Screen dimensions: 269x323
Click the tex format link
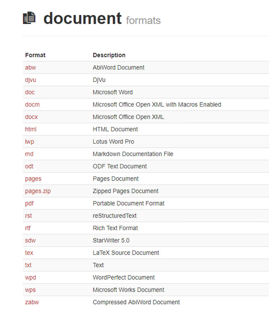(29, 253)
